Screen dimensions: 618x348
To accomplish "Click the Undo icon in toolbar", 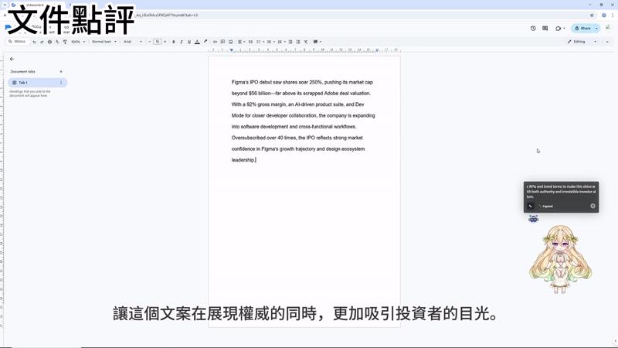I will (34, 42).
